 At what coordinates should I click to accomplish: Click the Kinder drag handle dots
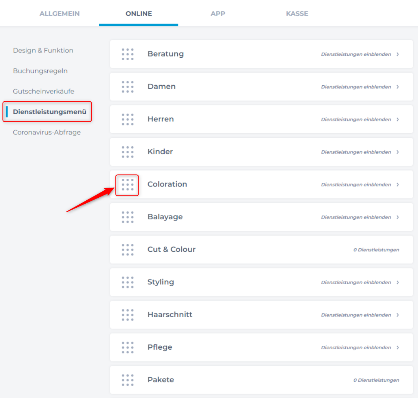(x=127, y=152)
